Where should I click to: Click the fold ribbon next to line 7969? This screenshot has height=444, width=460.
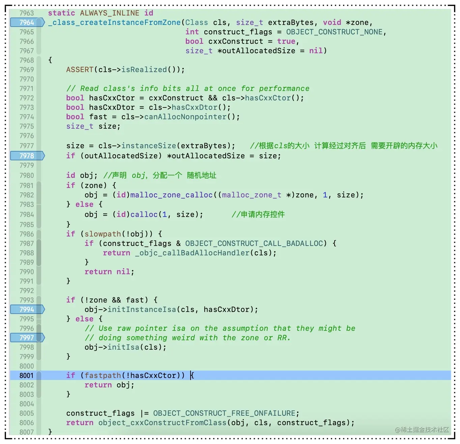[x=39, y=69]
